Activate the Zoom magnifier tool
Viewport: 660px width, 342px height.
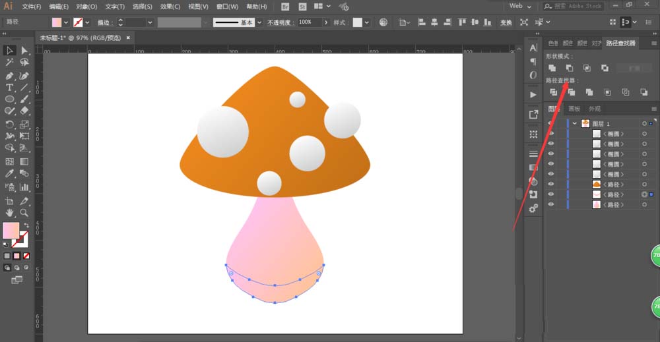pyautogui.click(x=24, y=213)
